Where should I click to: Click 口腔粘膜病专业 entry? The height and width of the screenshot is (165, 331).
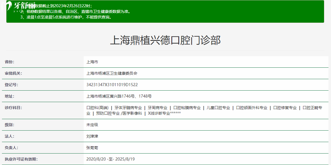pos(187,108)
